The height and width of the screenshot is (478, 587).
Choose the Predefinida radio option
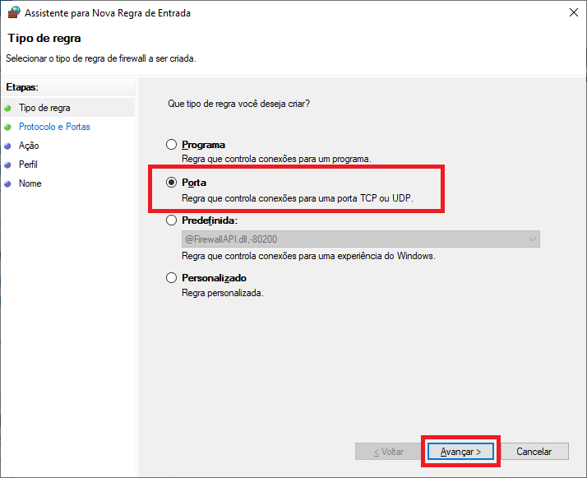171,220
